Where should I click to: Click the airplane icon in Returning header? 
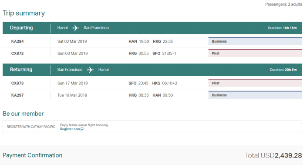(90, 70)
